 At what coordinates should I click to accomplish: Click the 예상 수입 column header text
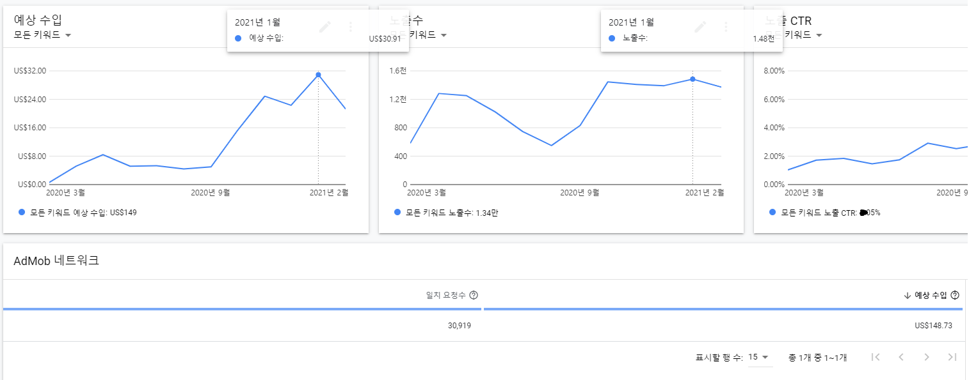click(x=931, y=295)
